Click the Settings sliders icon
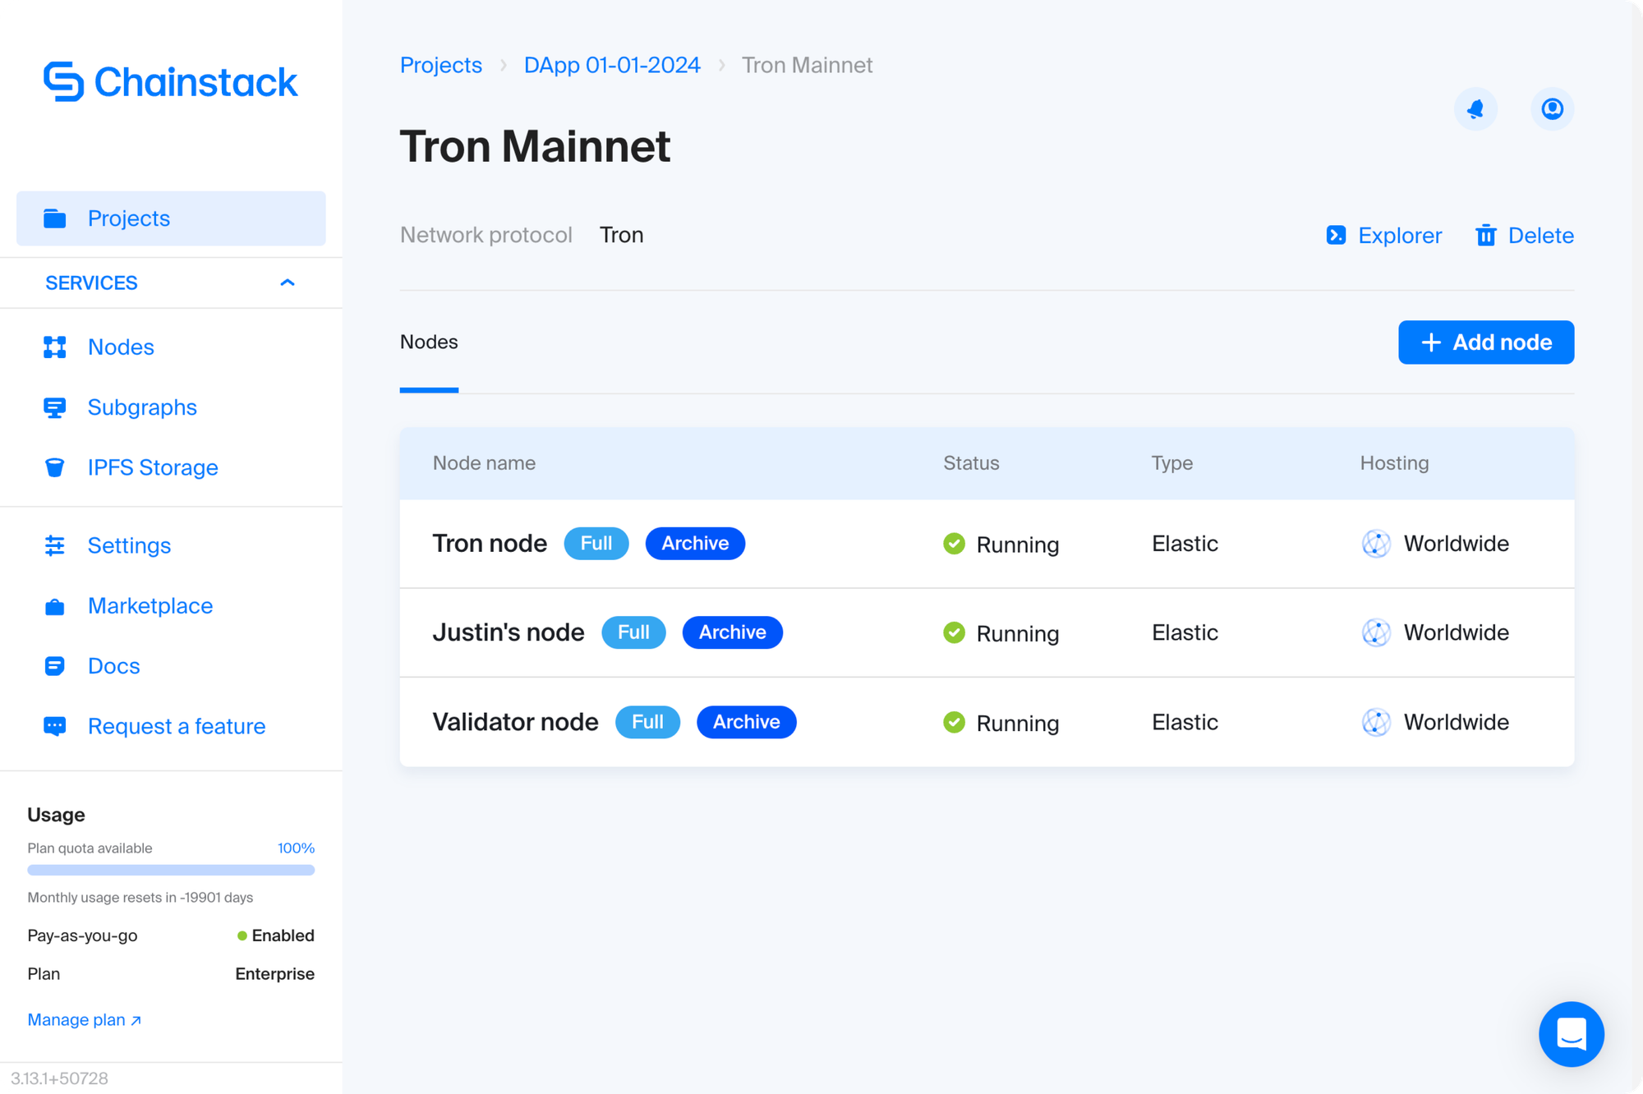Screen dimensions: 1643x1094 [55, 545]
